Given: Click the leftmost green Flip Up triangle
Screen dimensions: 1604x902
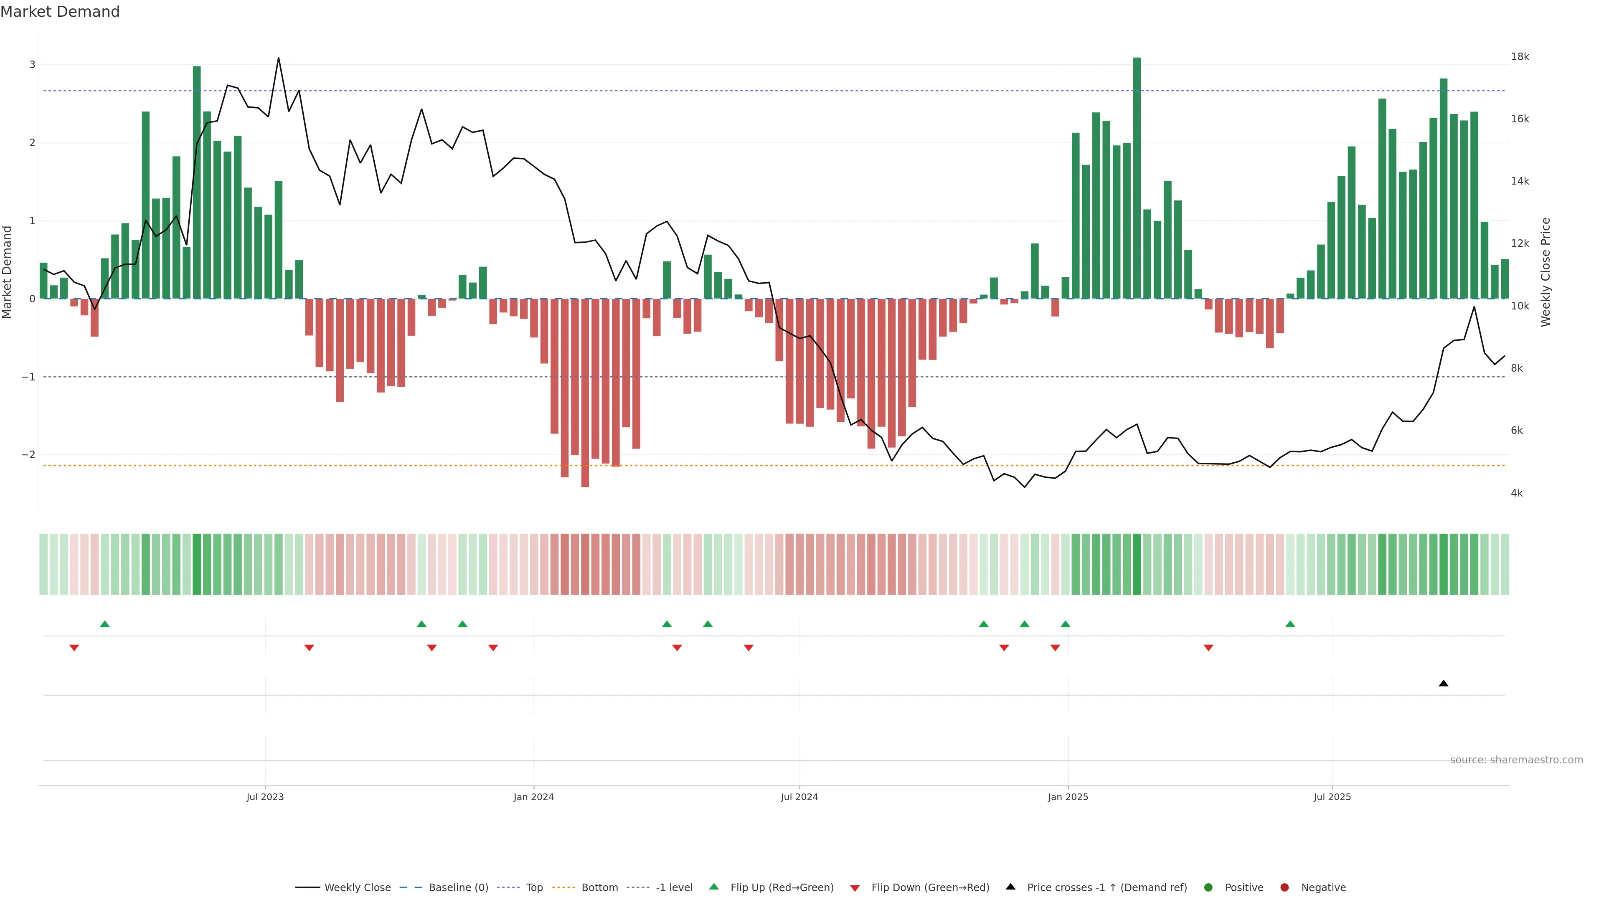Looking at the screenshot, I should (104, 624).
